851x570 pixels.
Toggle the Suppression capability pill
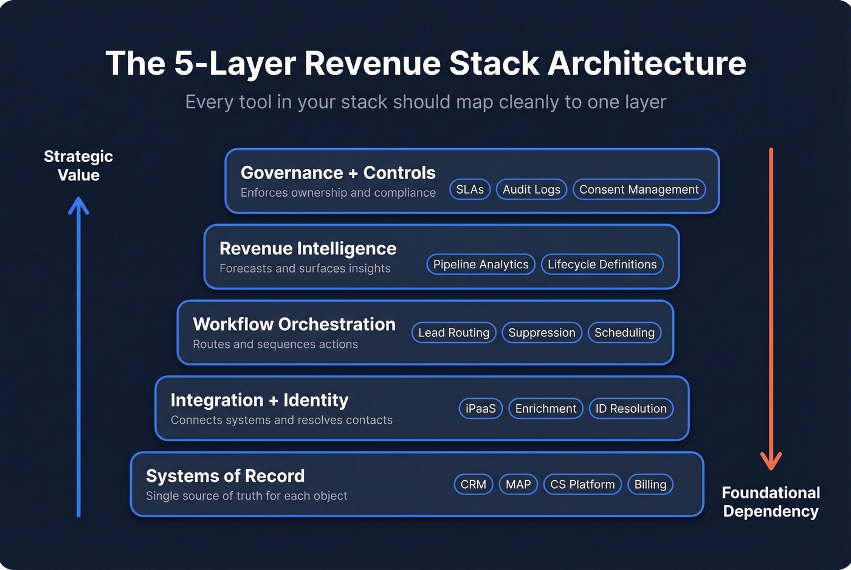pos(542,333)
